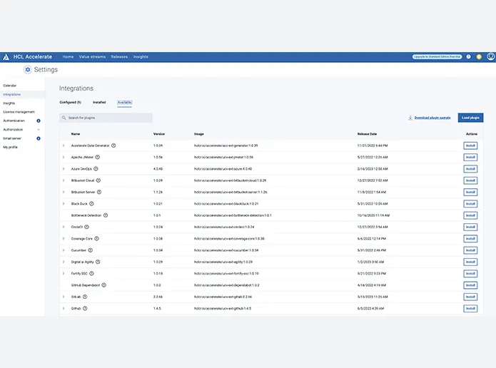Click the Authentication info badge in sidebar

[x=38, y=121]
